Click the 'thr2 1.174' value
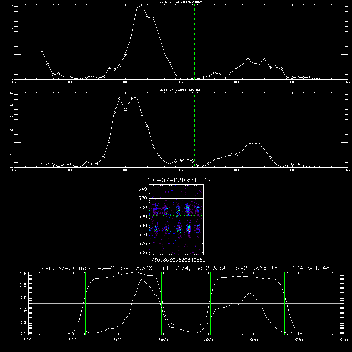352x352 pixels. pyautogui.click(x=288, y=268)
